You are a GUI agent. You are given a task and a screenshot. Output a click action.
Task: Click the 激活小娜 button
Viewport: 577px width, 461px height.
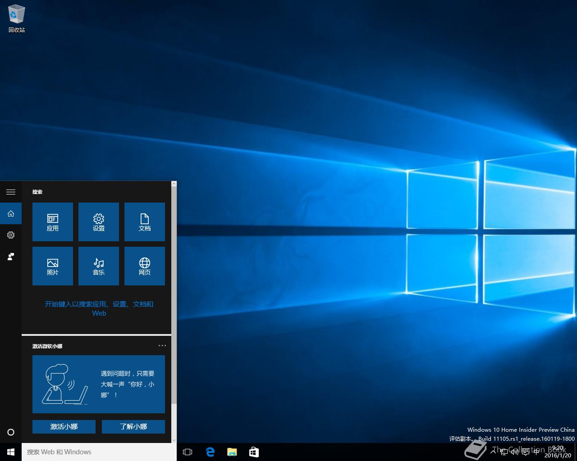click(64, 427)
